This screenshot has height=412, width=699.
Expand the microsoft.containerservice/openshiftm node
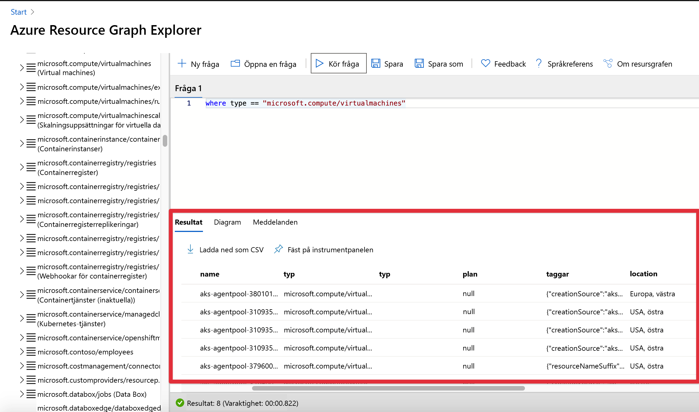[x=22, y=338]
